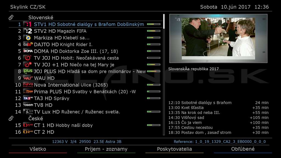Click the DAJTO HD channel logo
Screen dimensions: 281x158
point(28,44)
